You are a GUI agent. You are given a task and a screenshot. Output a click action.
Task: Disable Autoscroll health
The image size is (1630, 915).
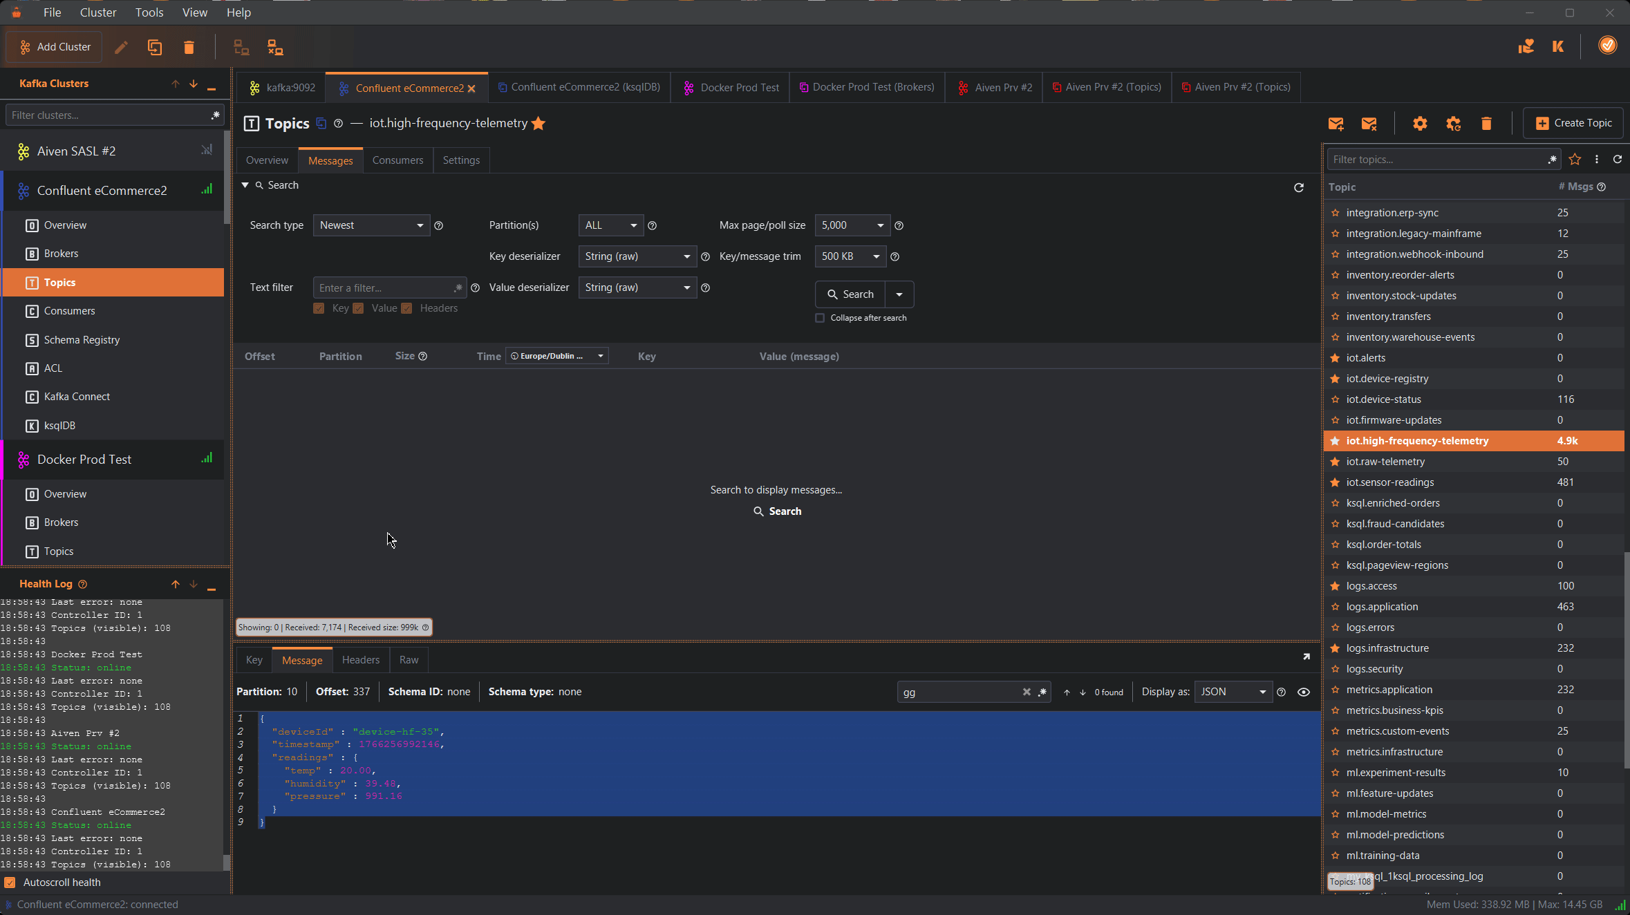pos(10,883)
